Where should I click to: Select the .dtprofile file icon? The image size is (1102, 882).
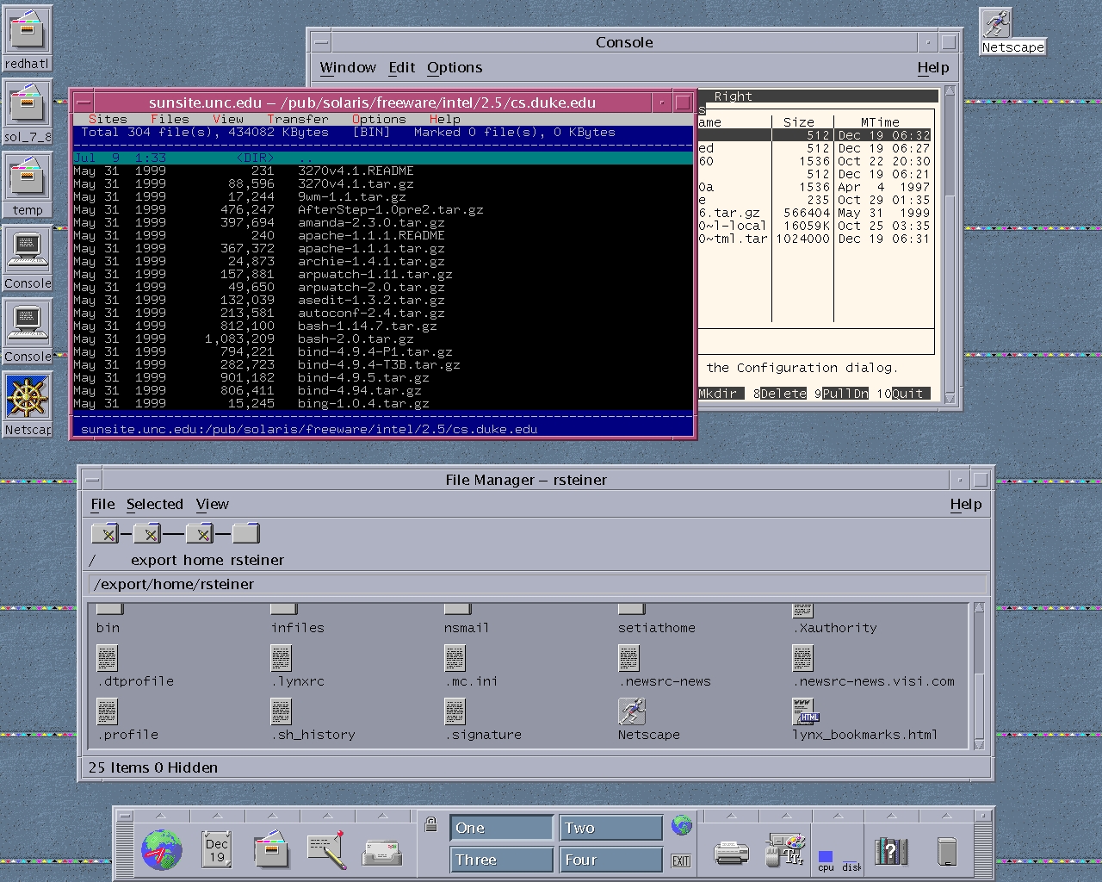[x=108, y=659]
